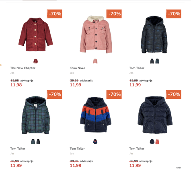
Task: Open the camo-print Tom Tailor puffer image
Action: pyautogui.click(x=154, y=35)
